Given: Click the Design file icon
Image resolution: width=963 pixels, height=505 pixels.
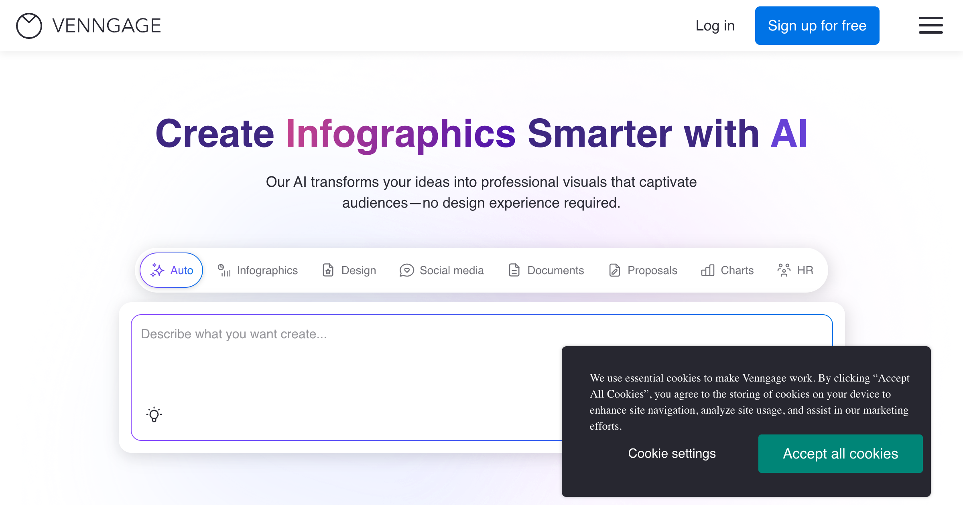Looking at the screenshot, I should [328, 270].
